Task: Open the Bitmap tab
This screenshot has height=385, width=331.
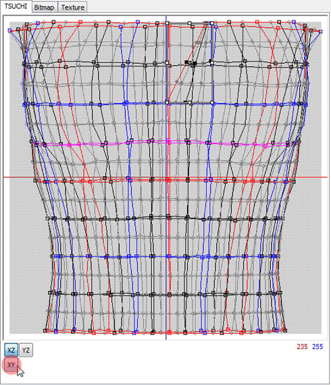Action: (44, 7)
